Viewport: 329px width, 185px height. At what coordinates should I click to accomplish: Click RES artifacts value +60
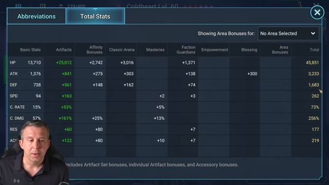coord(68,129)
